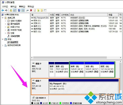Select 存储 in the tree
Screen dimensions: 123x105
point(9,39)
